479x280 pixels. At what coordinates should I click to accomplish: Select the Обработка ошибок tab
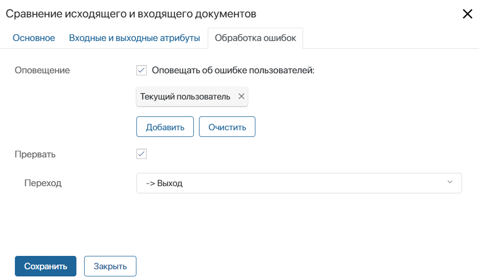pos(255,38)
